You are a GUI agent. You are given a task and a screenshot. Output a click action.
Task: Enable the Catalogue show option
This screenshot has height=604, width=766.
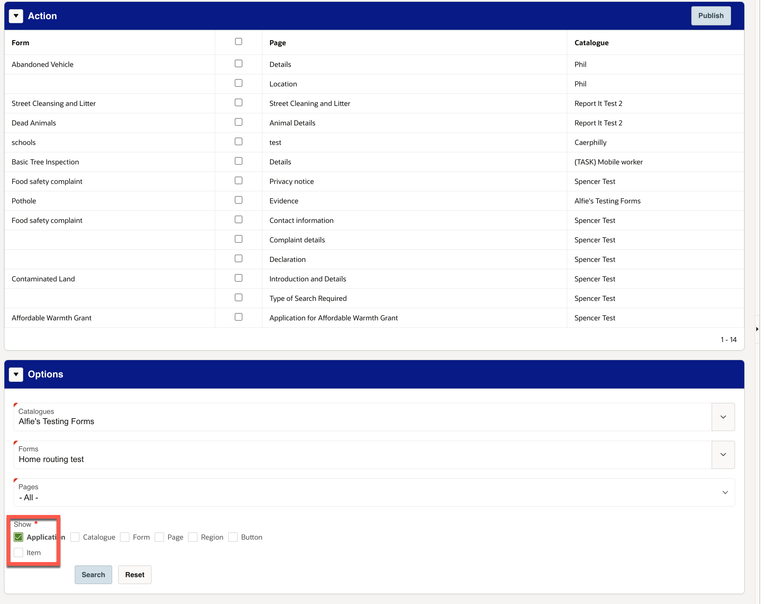(x=75, y=537)
